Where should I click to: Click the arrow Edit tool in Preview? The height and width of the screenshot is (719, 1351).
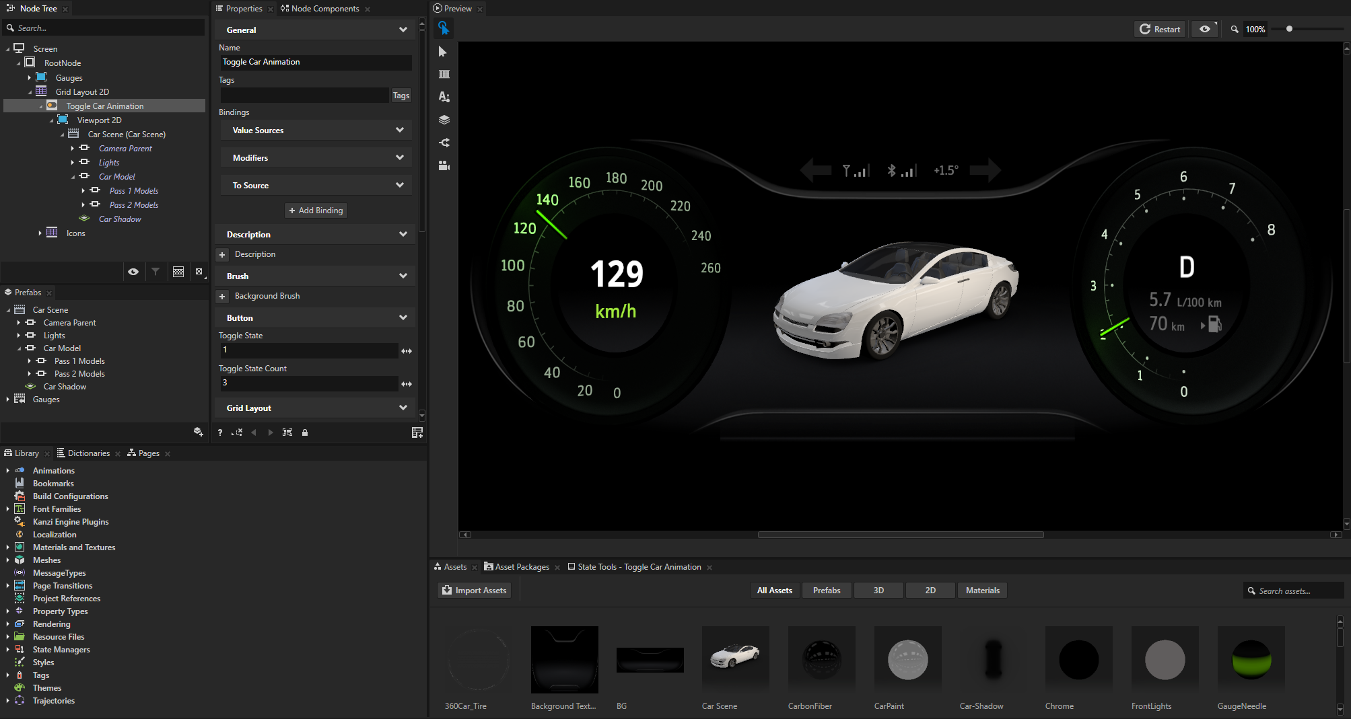click(x=443, y=52)
